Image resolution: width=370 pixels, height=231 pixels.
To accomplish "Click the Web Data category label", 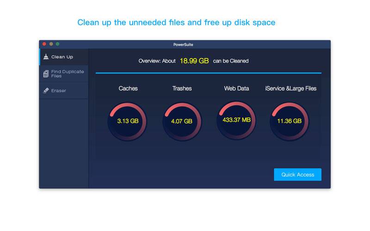I will click(x=236, y=88).
